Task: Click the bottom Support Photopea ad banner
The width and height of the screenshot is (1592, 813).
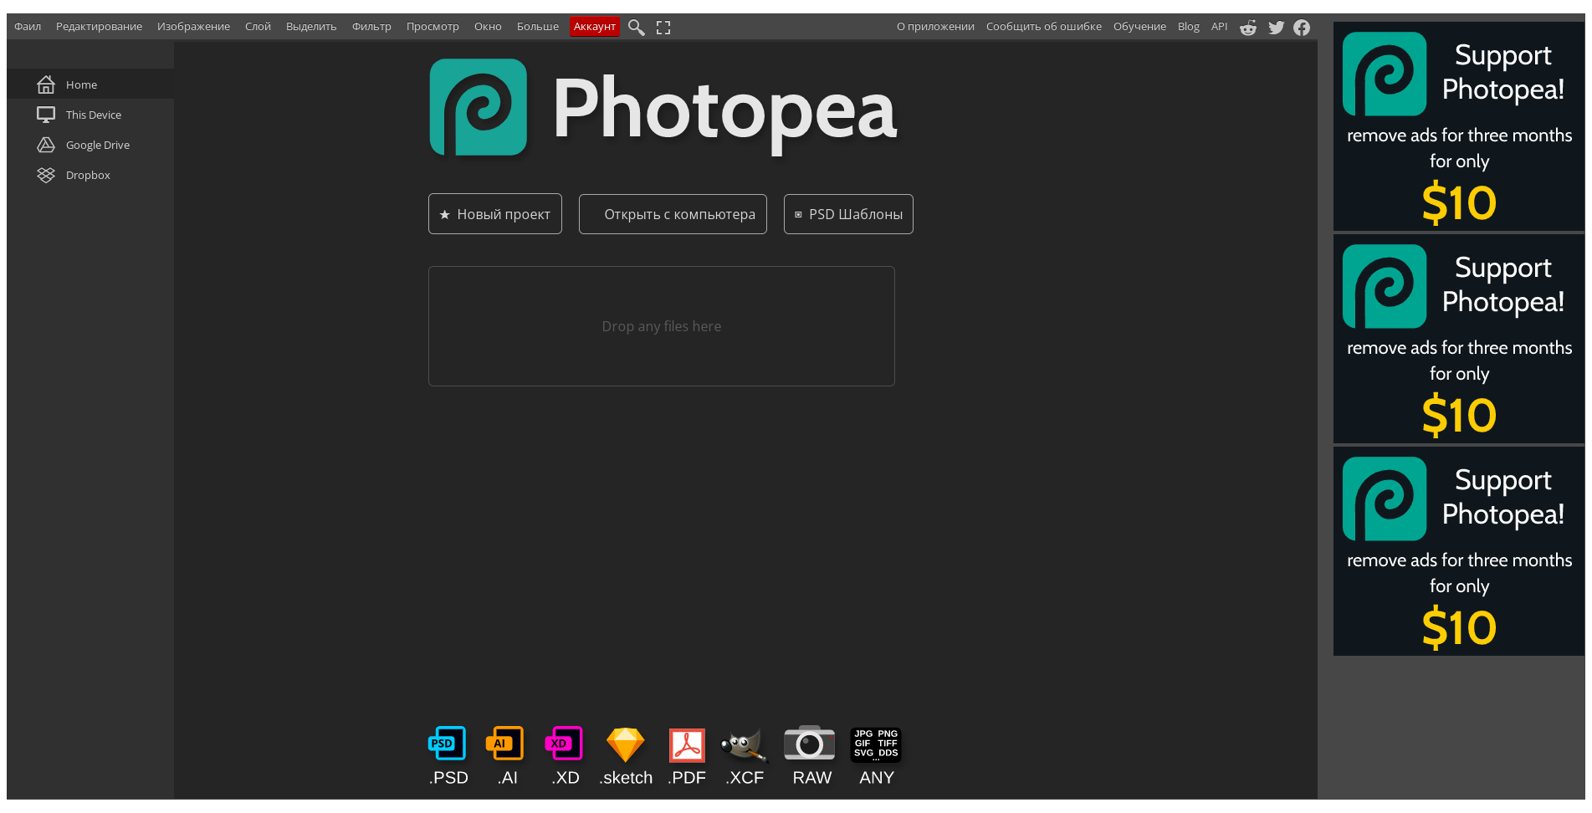Action: (x=1459, y=551)
